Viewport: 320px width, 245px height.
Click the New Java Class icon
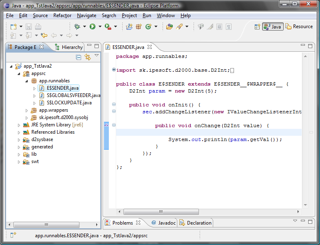click(x=149, y=26)
